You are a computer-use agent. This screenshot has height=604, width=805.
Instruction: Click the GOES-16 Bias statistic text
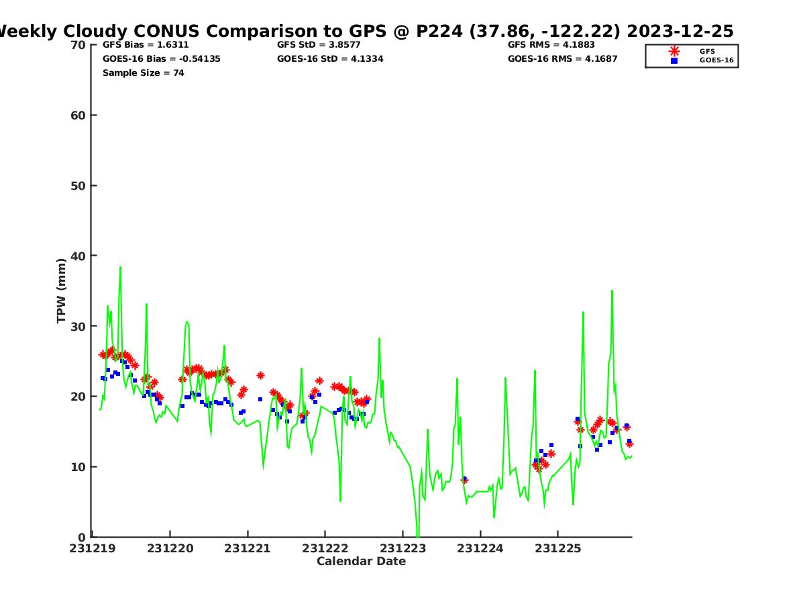[161, 58]
